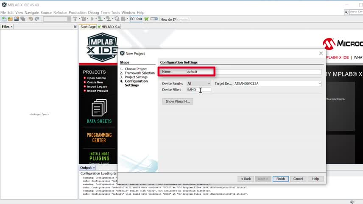Screen dimensions: 363x204
Task: Click the Help button in dialog
Action: pos(316,179)
